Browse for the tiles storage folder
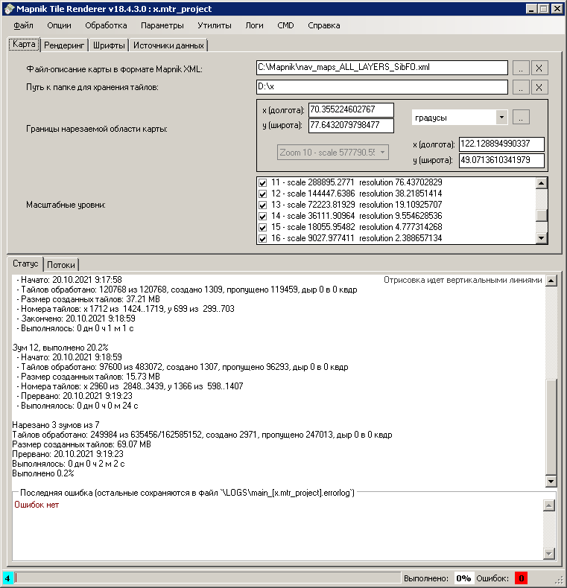Viewport: 567px width, 588px height. 521,87
